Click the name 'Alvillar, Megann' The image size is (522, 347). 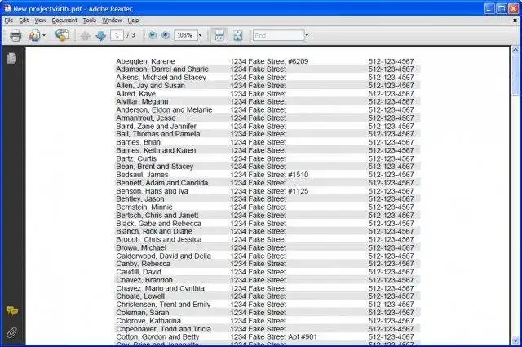click(142, 101)
